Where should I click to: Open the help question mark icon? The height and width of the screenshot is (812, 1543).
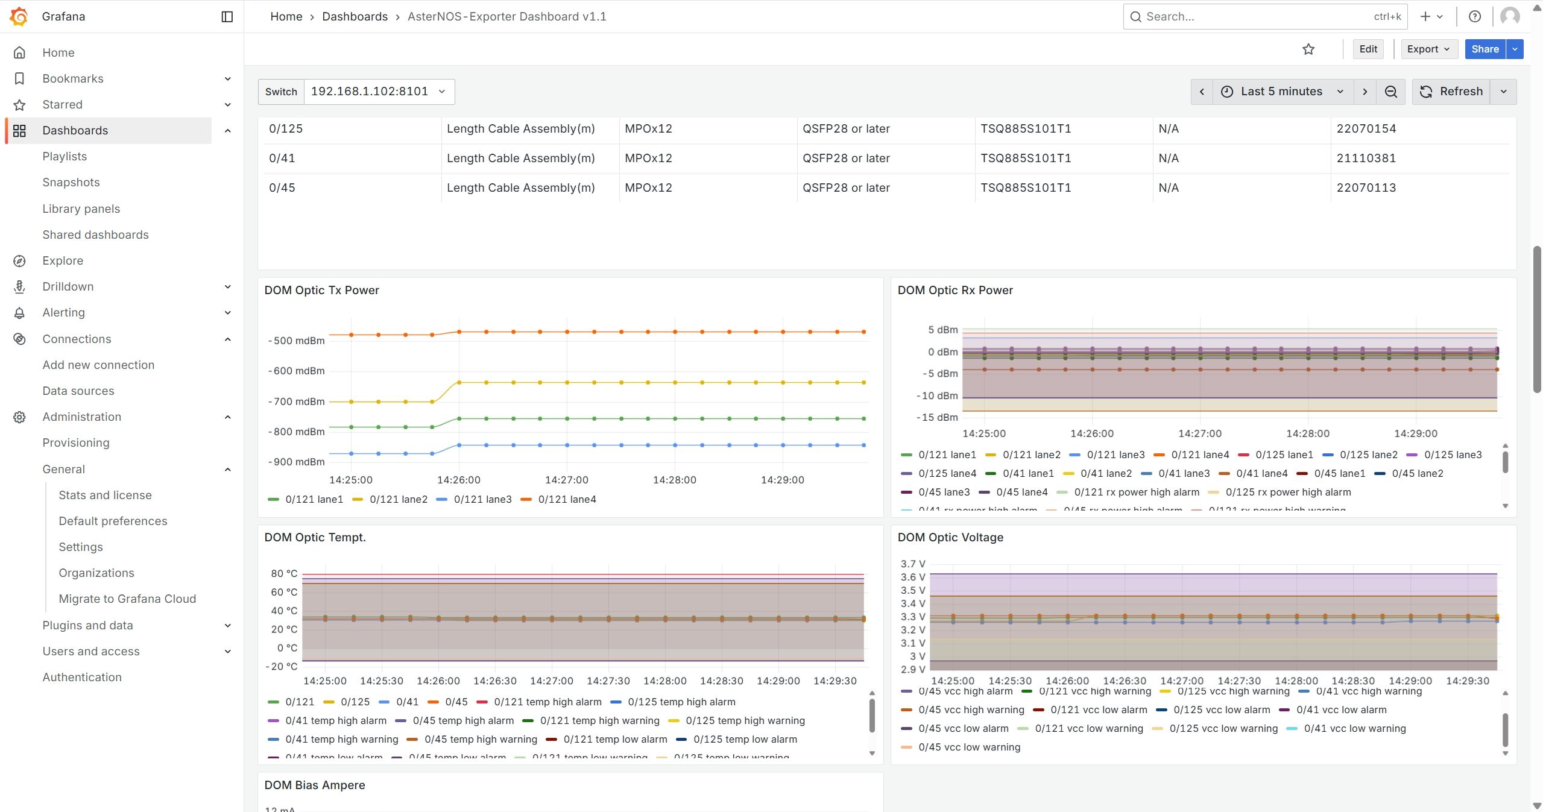pos(1474,16)
